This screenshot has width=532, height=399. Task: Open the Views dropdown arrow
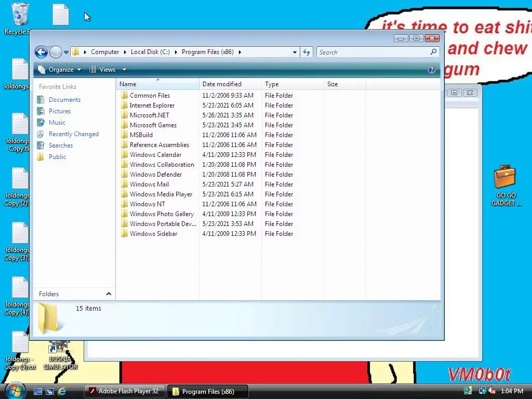point(124,70)
